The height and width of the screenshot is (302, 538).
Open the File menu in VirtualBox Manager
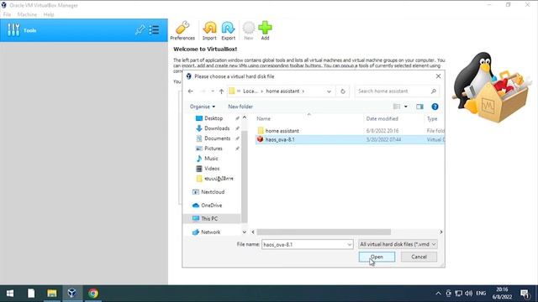tap(7, 14)
